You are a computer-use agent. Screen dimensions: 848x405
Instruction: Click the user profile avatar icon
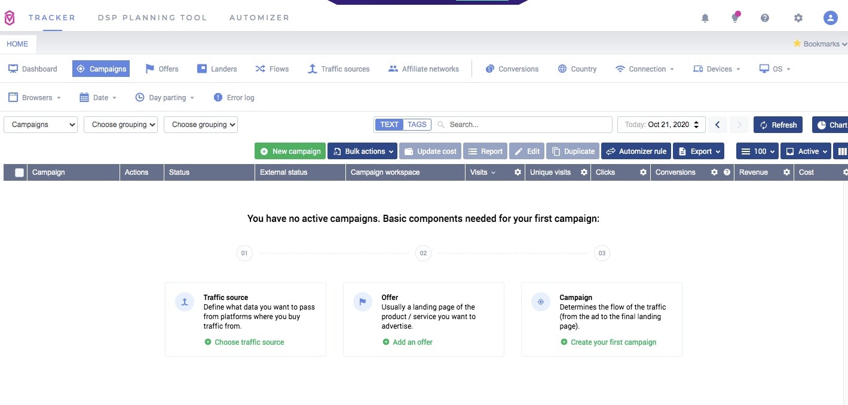click(830, 18)
